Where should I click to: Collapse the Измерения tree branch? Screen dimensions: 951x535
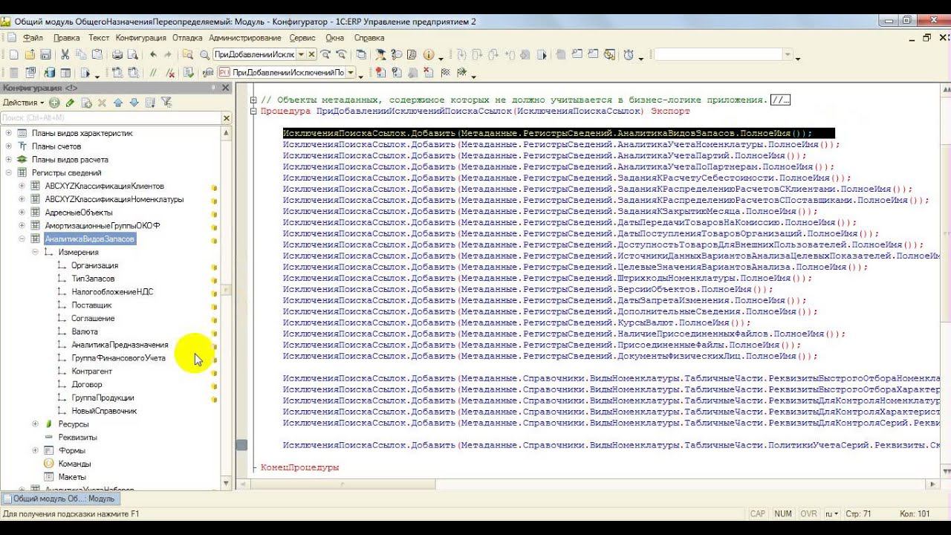(36, 253)
